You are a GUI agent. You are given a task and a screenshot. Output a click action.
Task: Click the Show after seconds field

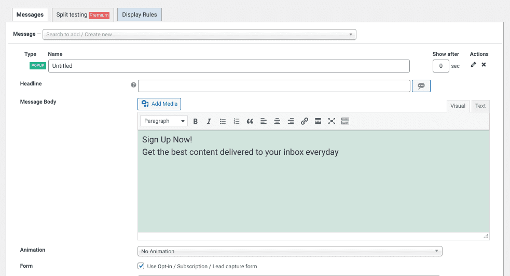440,66
